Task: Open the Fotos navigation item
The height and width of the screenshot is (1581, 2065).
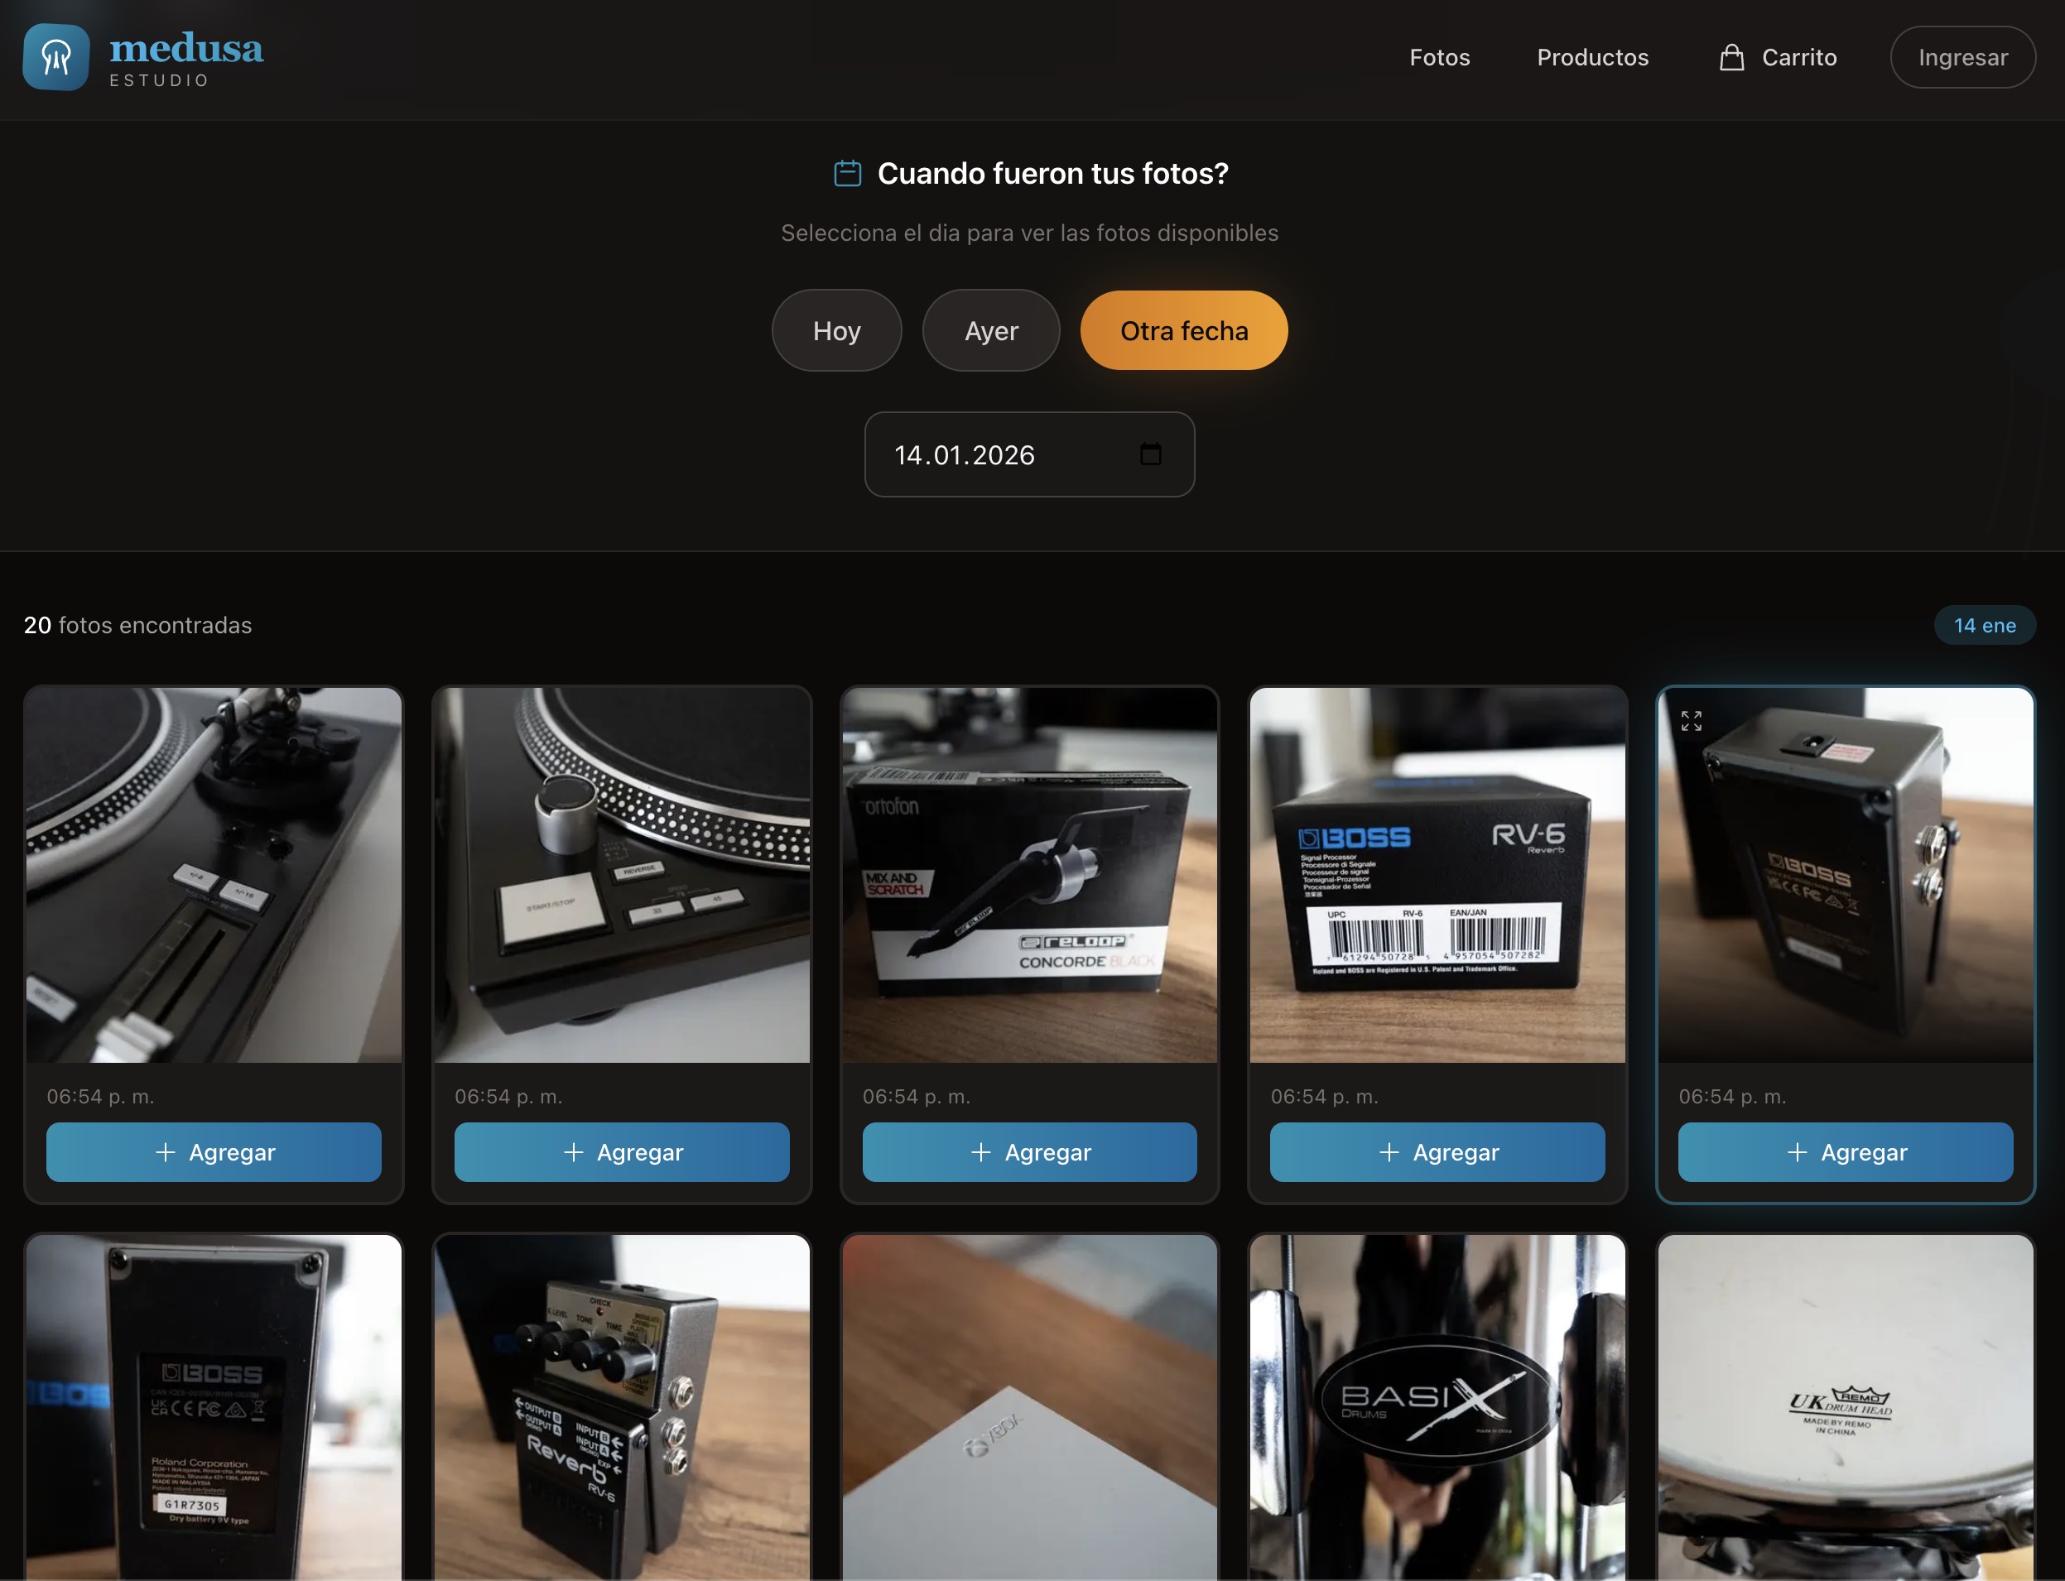Action: 1439,56
